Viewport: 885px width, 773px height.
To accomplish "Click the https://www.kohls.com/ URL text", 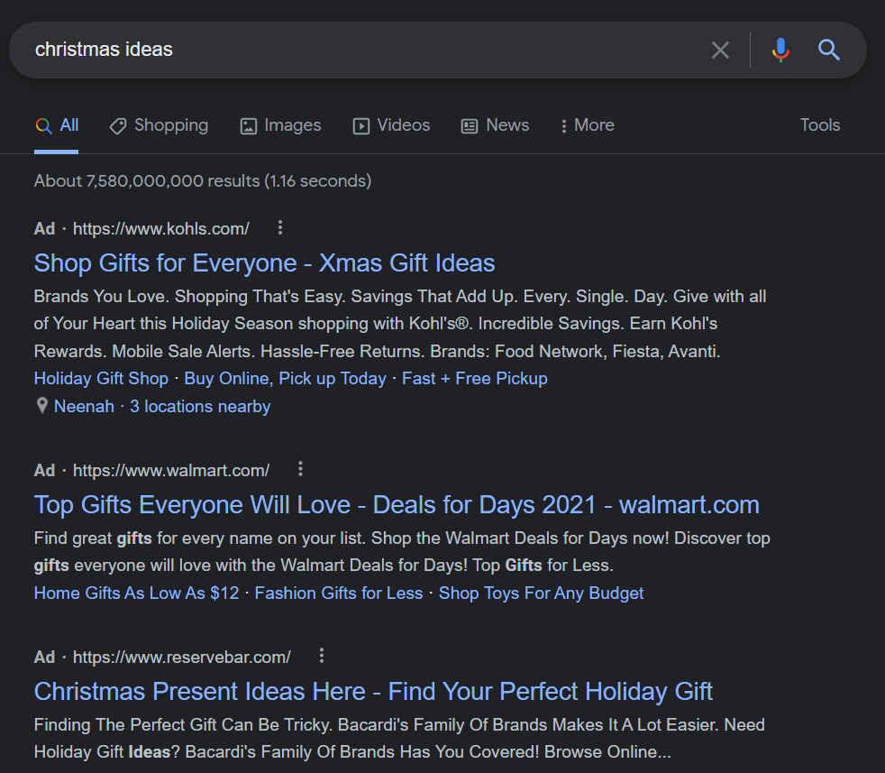I will pyautogui.click(x=160, y=228).
